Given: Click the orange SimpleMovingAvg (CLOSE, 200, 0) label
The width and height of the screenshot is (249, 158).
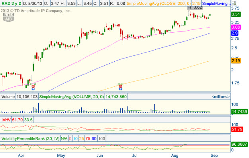Looking at the screenshot, I should tap(159, 3).
